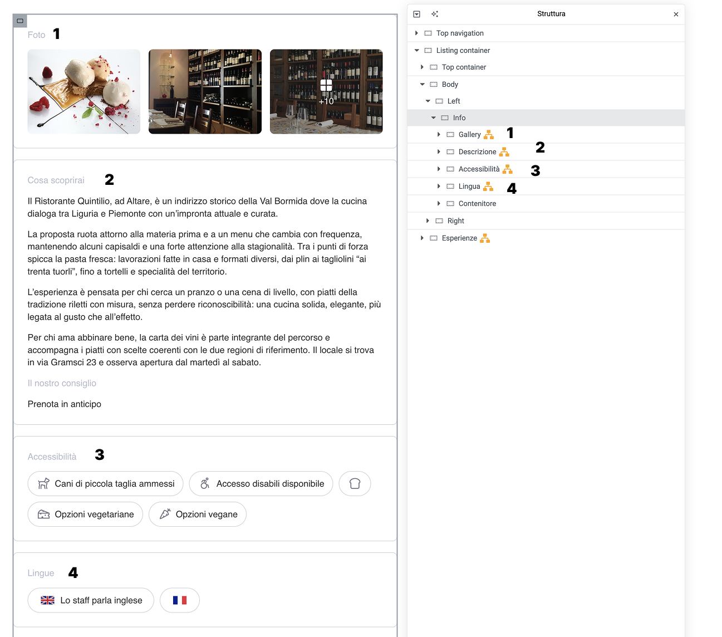Click the component icon beside Descrizione
722x637 pixels.
504,152
